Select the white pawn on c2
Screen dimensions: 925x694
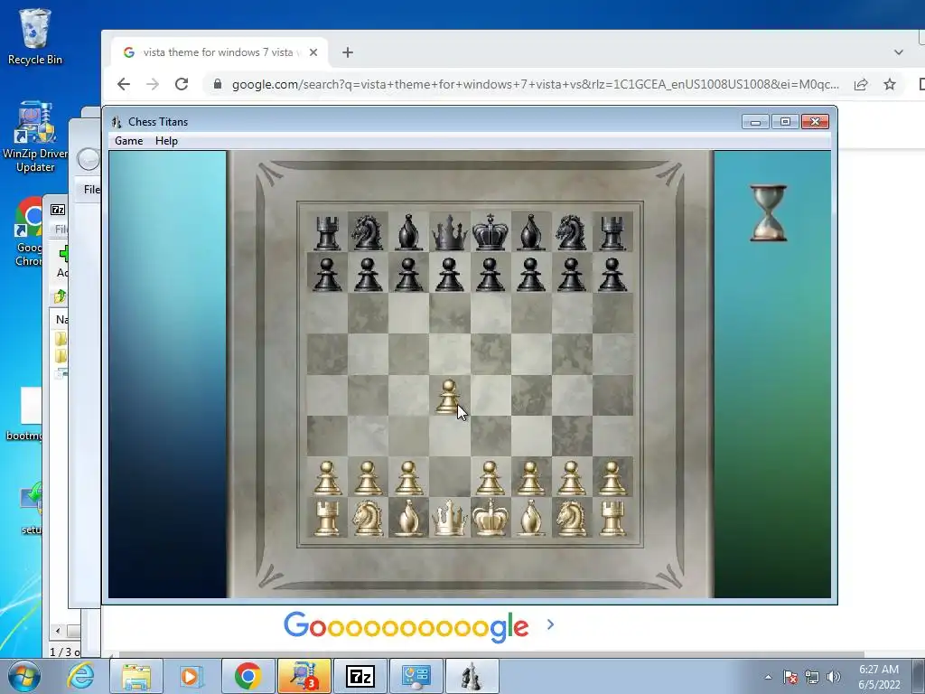408,477
